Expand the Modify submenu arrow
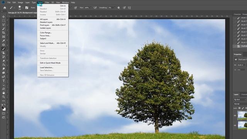247x139 pixels. coord(67,46)
